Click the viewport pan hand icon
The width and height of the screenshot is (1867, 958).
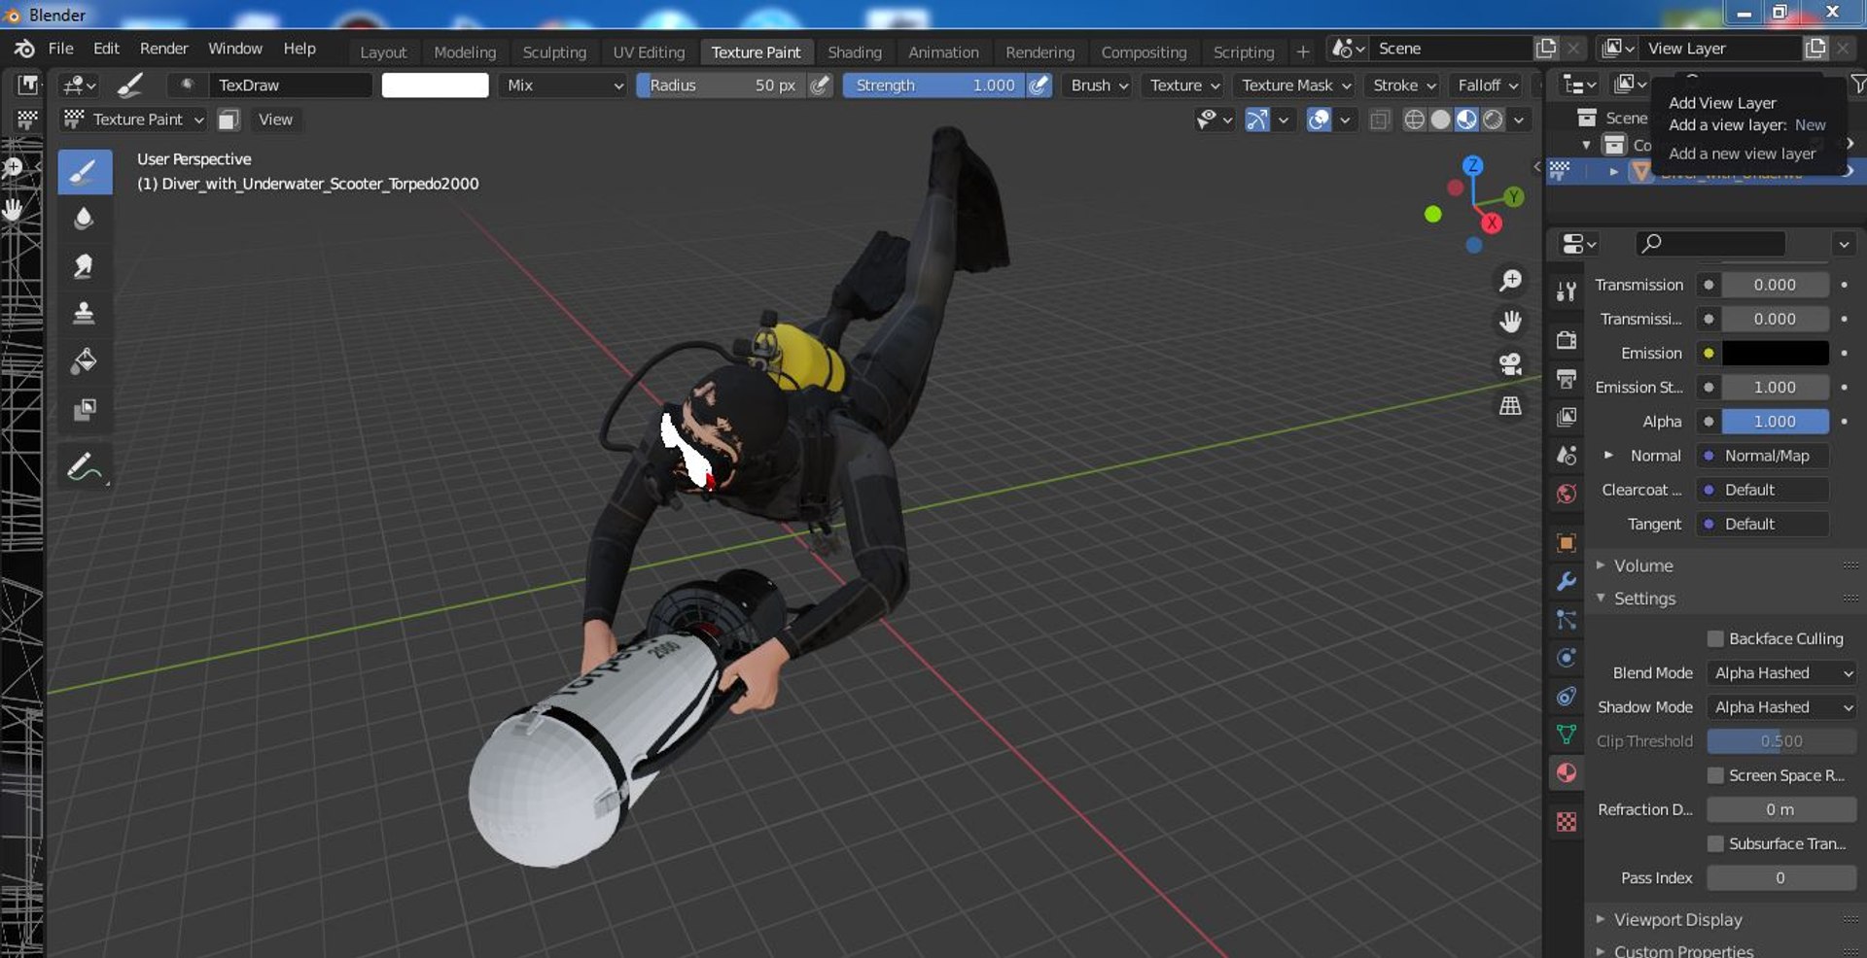1510,322
